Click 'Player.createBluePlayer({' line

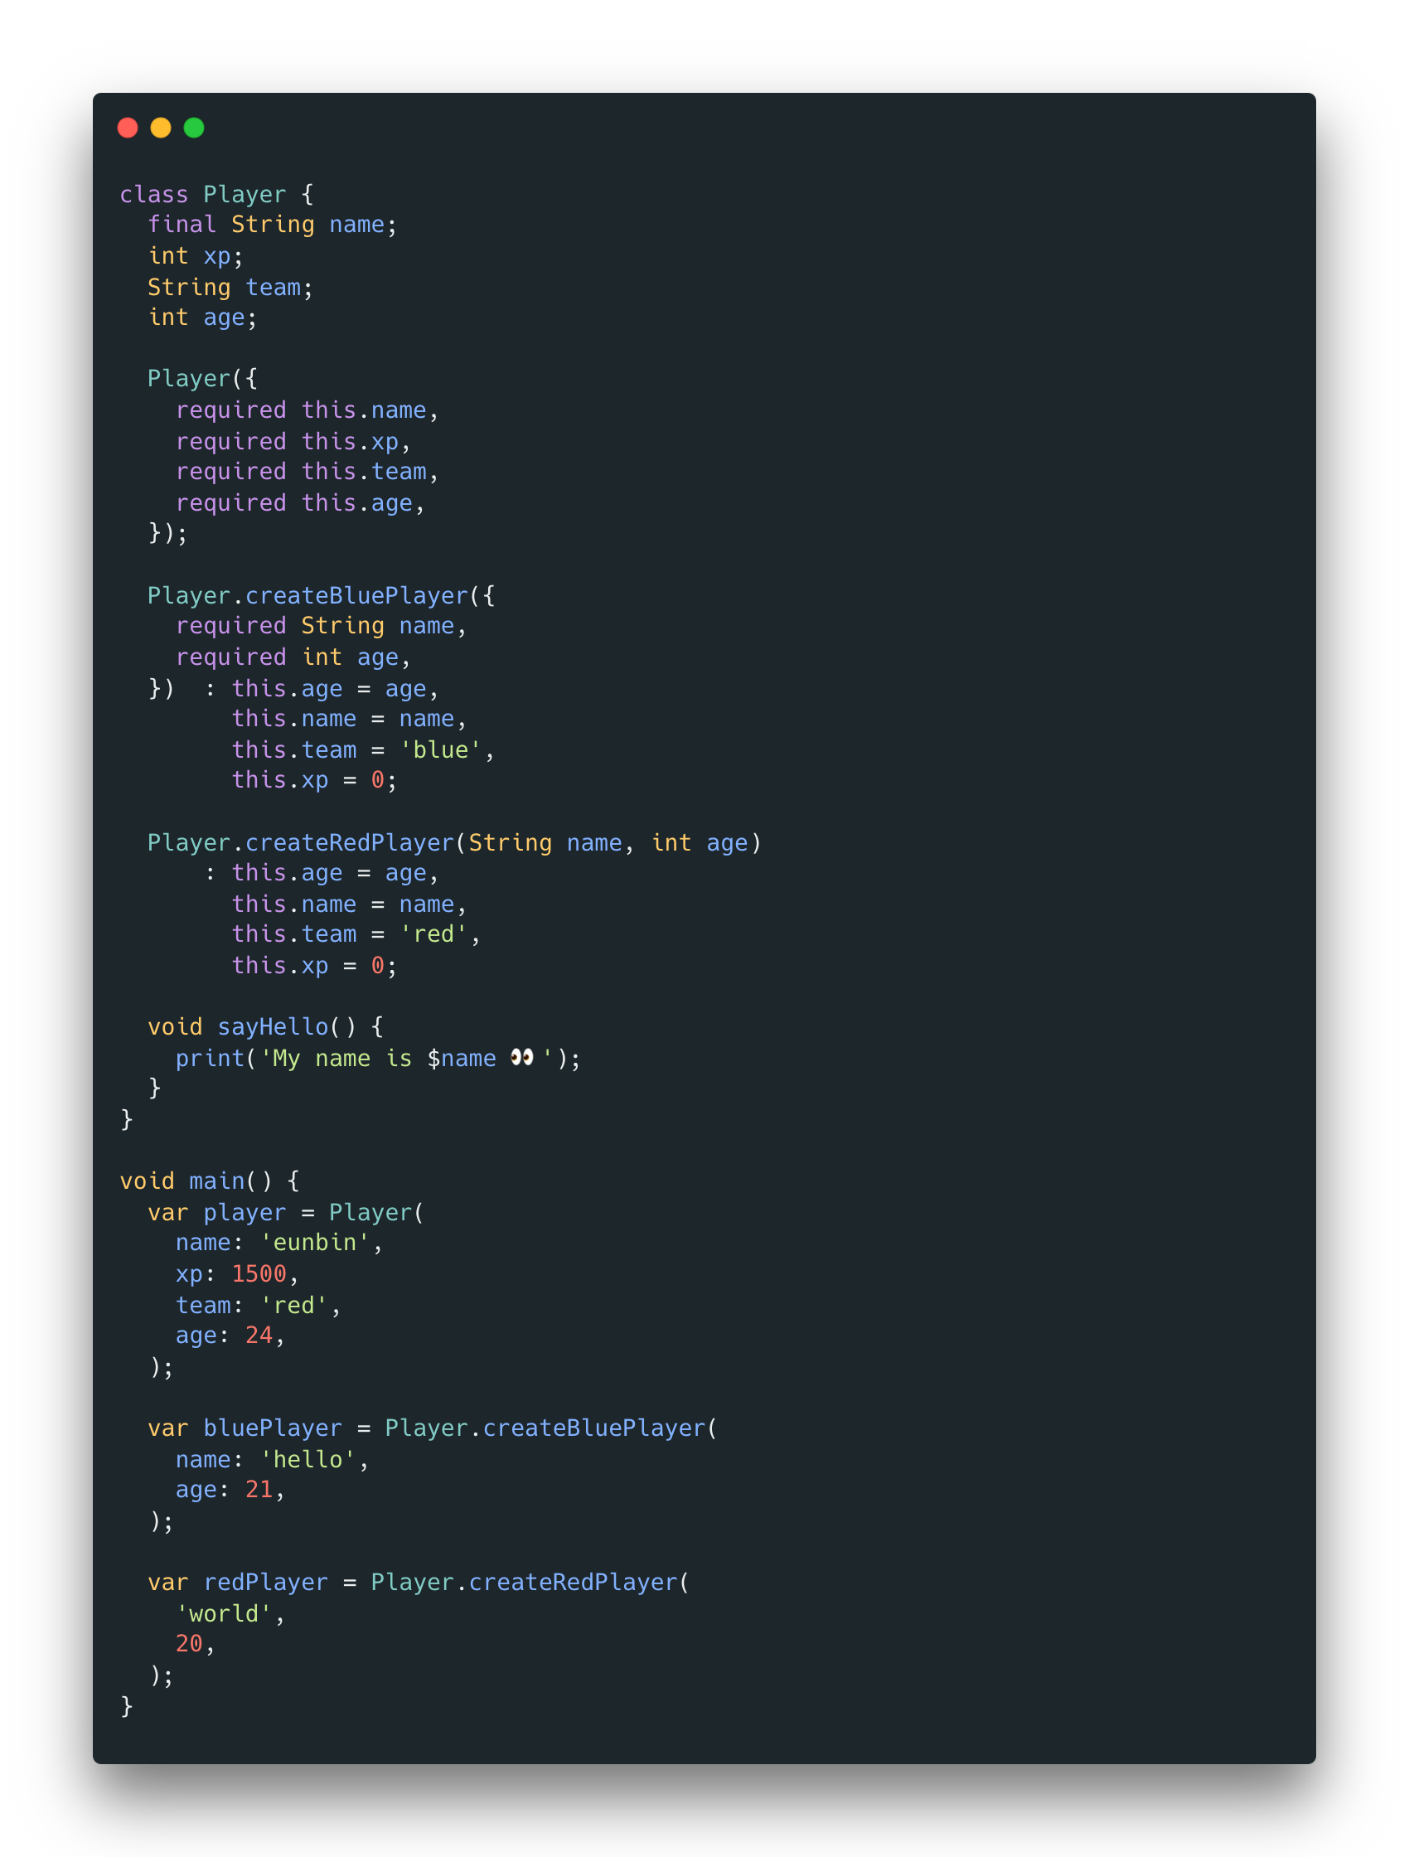[x=322, y=596]
